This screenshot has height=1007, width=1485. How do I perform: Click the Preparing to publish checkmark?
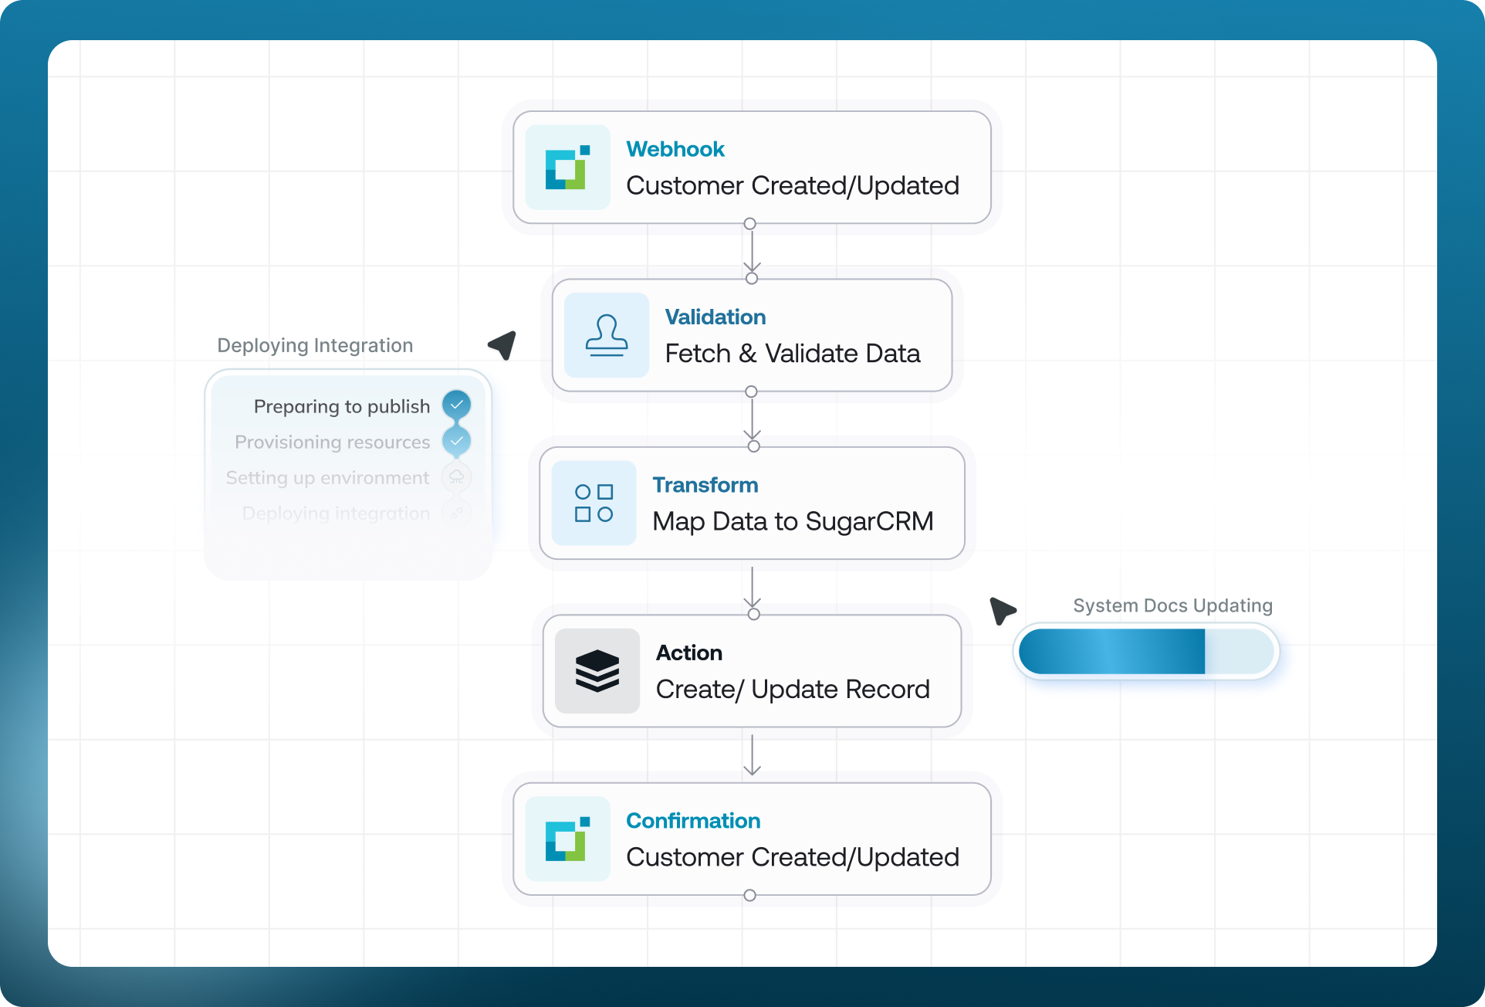457,405
